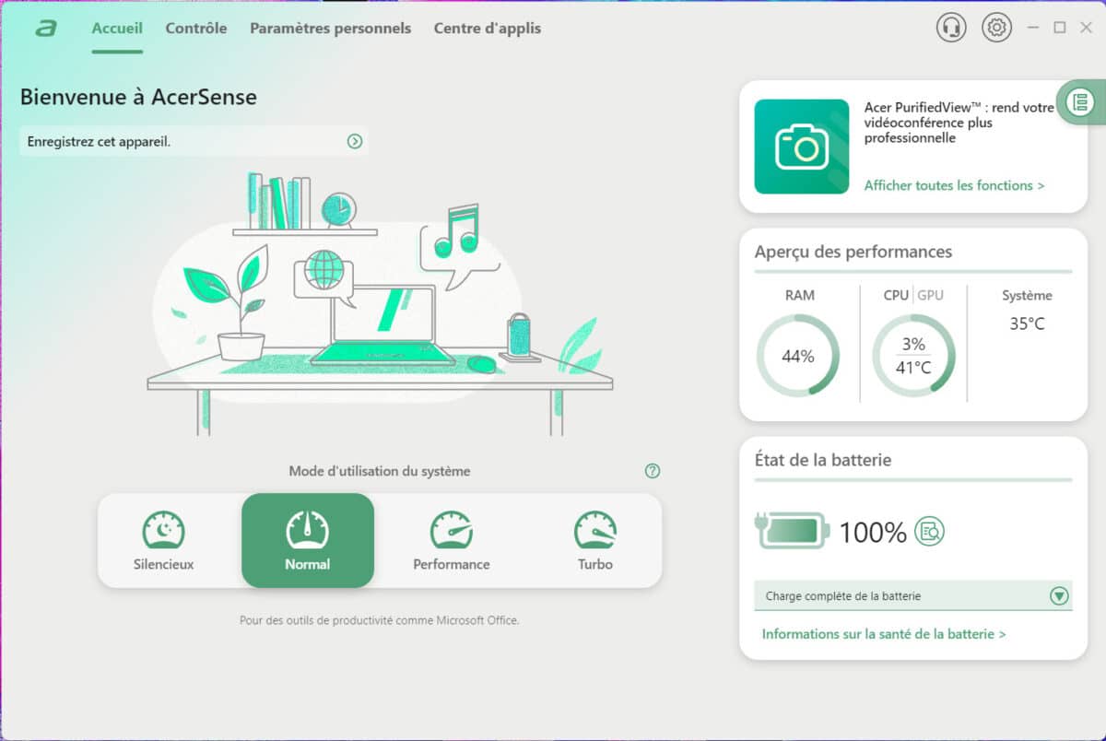Switch to the Contrôle tab
Screen dimensions: 1106x741
tap(196, 28)
